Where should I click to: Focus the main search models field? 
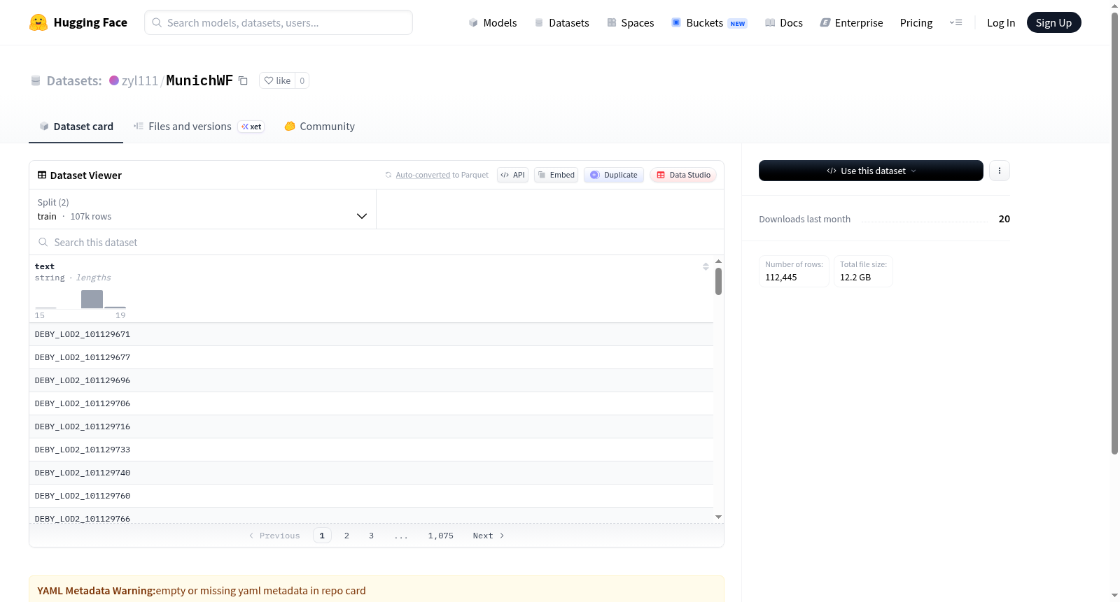279,22
